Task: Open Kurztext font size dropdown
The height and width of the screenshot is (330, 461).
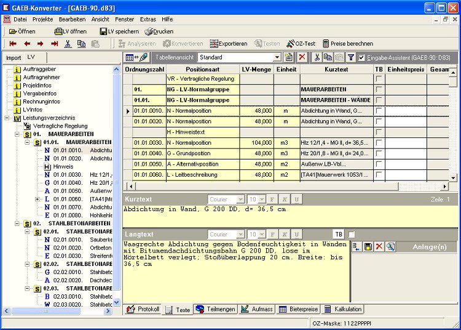Action: 262,199
